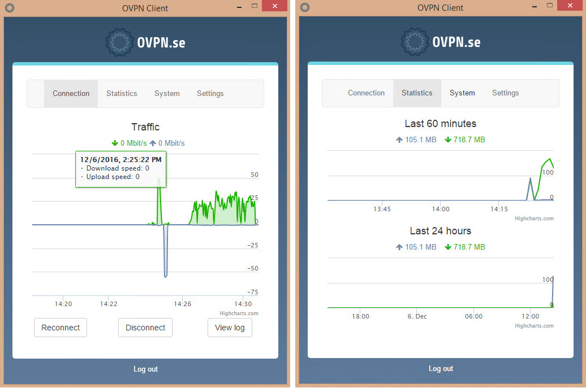Select the Statistics tab in the right window
This screenshot has height=388, width=586.
[x=417, y=93]
